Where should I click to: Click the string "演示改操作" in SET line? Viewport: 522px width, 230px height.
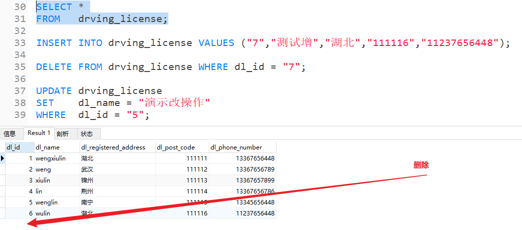(x=174, y=103)
